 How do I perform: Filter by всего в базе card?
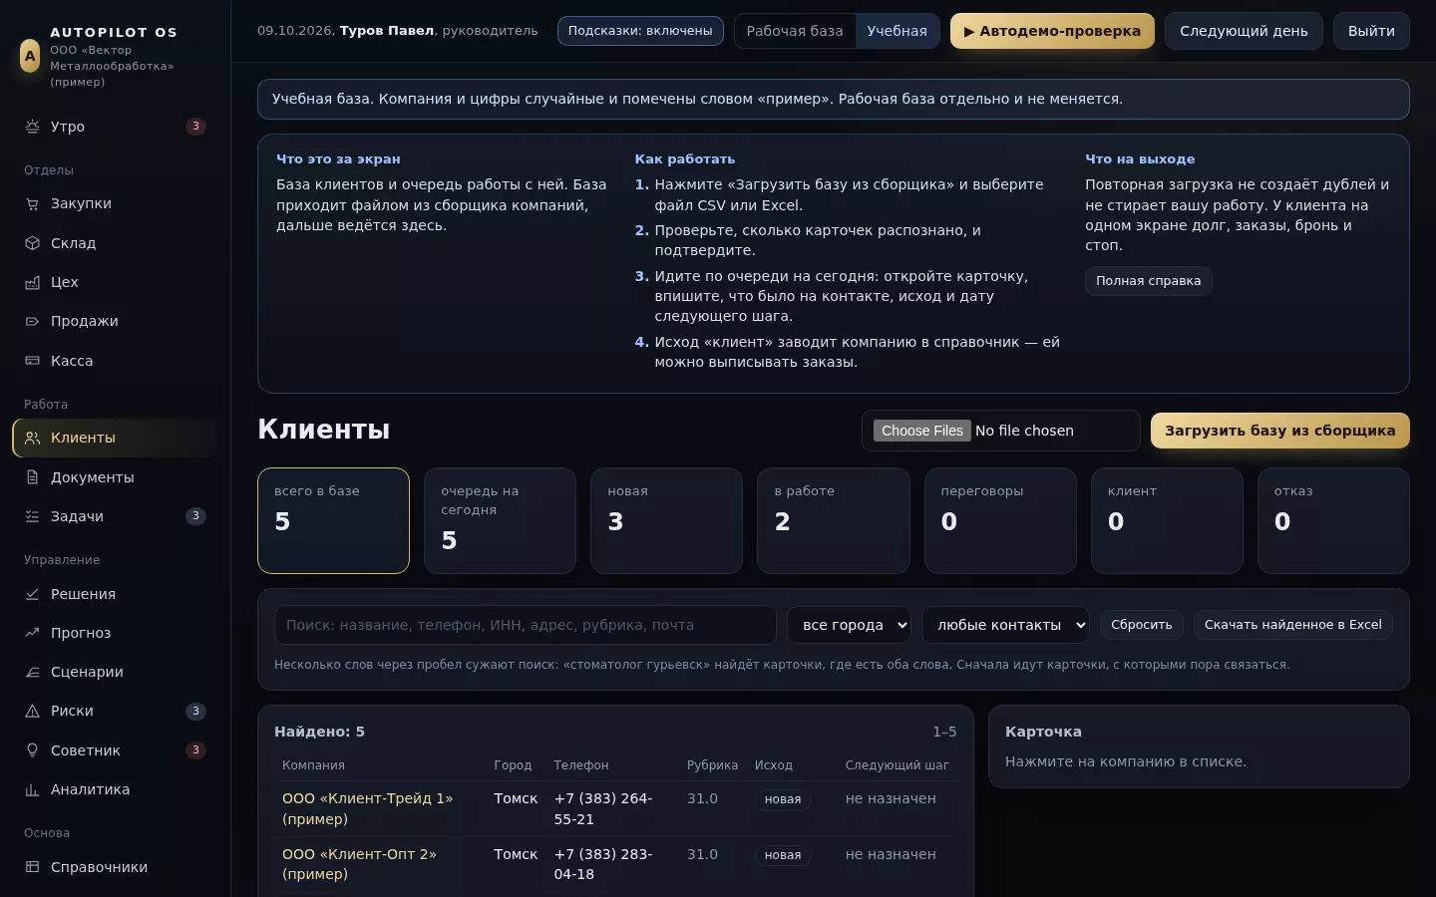(x=333, y=520)
